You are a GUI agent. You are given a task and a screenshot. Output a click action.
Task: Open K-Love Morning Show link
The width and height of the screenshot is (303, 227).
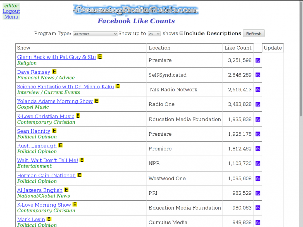44,205
